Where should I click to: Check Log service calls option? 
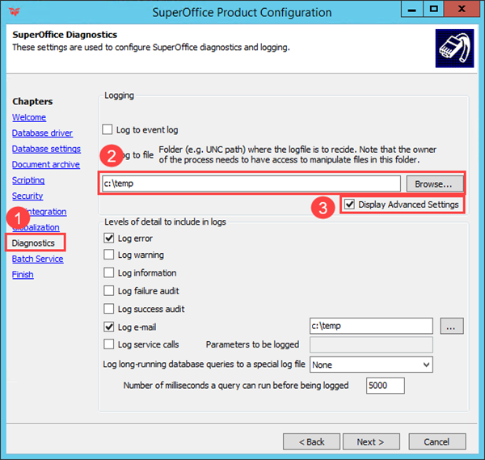[109, 344]
